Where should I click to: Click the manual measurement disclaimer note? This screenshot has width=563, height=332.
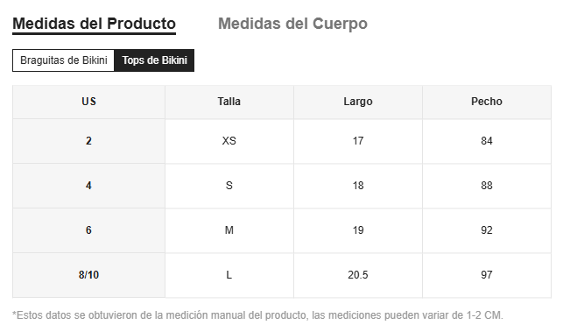click(x=257, y=315)
